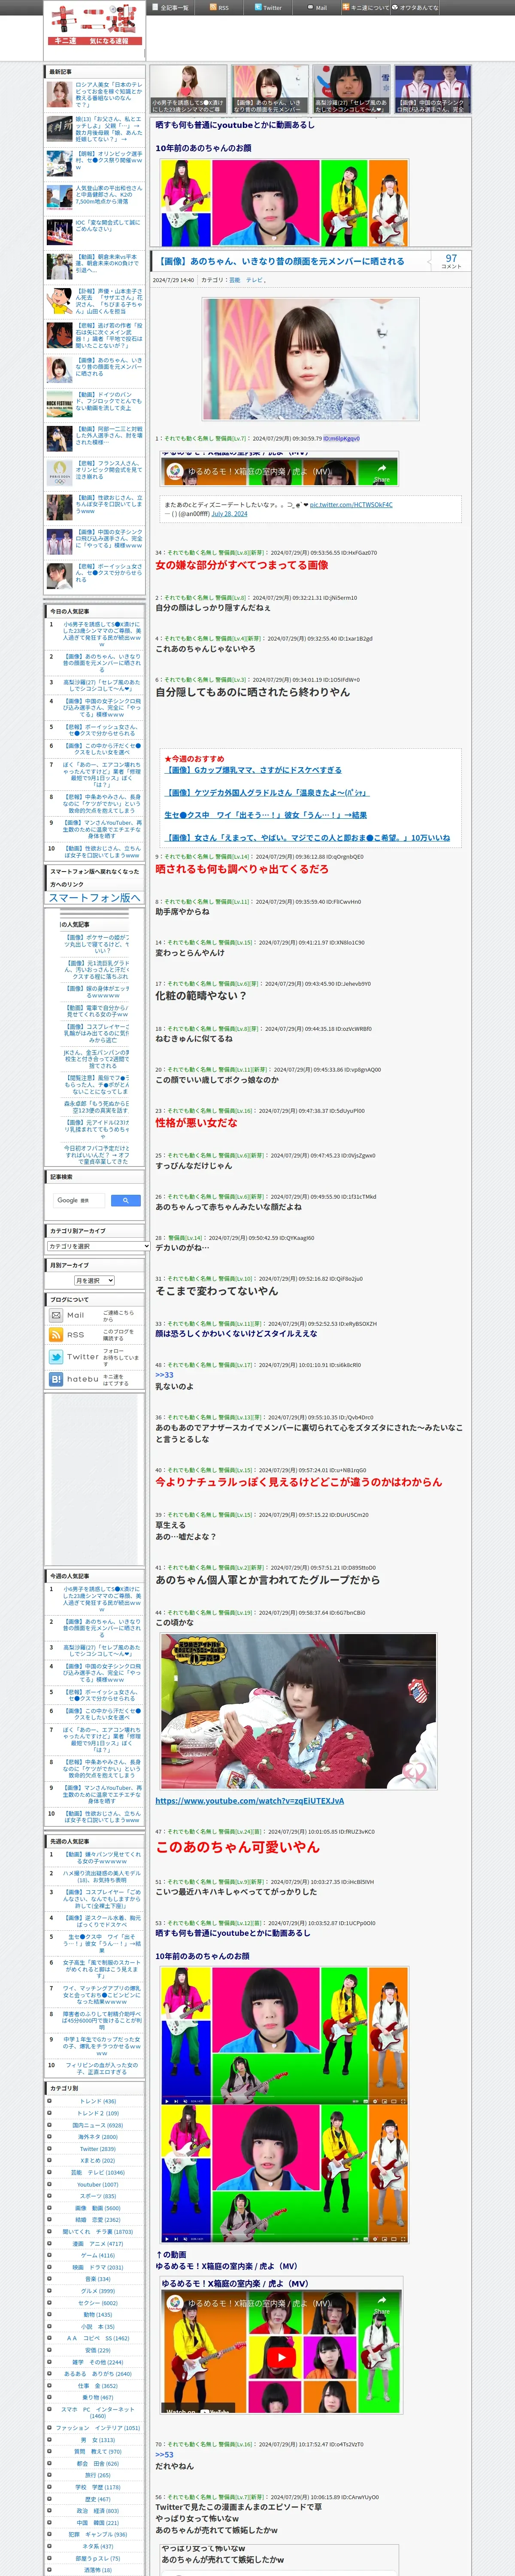515x2576 pixels.
Task: Open the 今日の人気記事 rank 3 高梨沙羅 entry
Action: pyautogui.click(x=102, y=685)
